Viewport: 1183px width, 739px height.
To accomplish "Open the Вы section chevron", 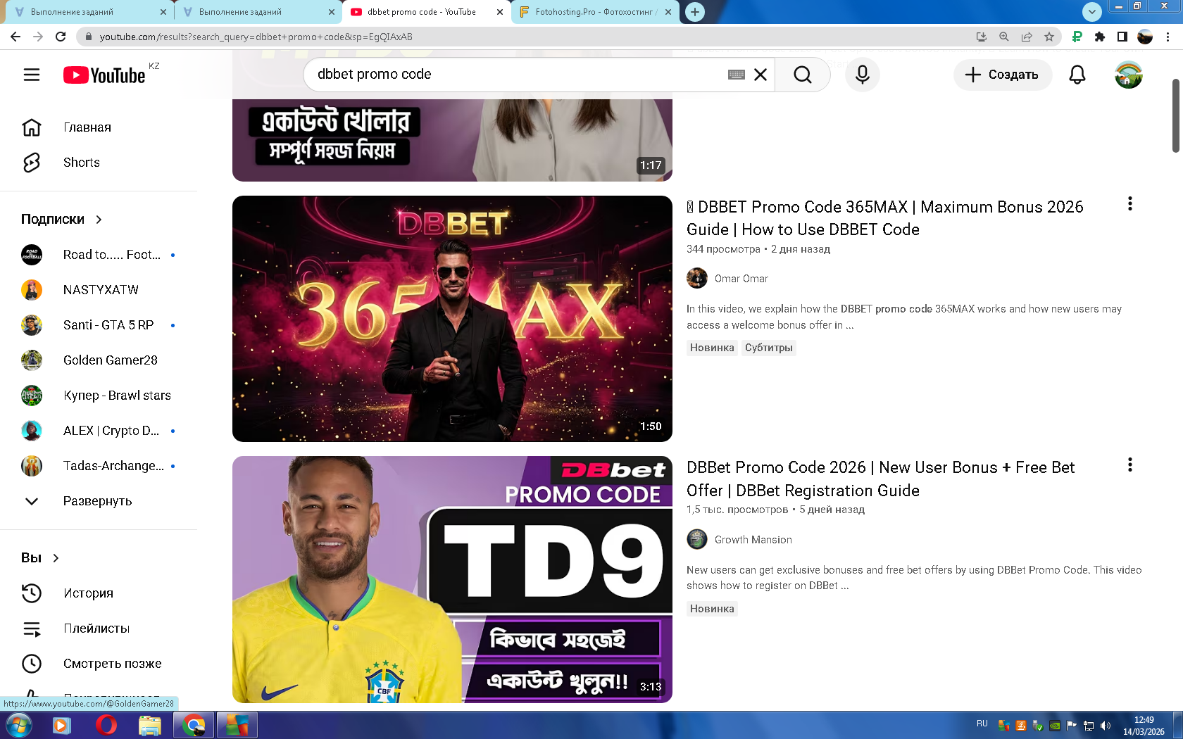I will coord(56,558).
